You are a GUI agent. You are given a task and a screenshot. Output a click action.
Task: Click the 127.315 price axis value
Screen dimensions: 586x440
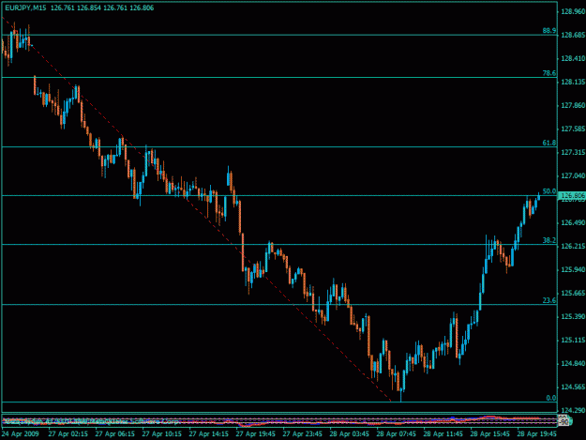point(573,152)
